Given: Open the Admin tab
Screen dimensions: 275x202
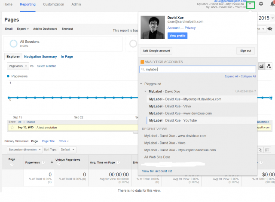Looking at the screenshot, I should [76, 4].
